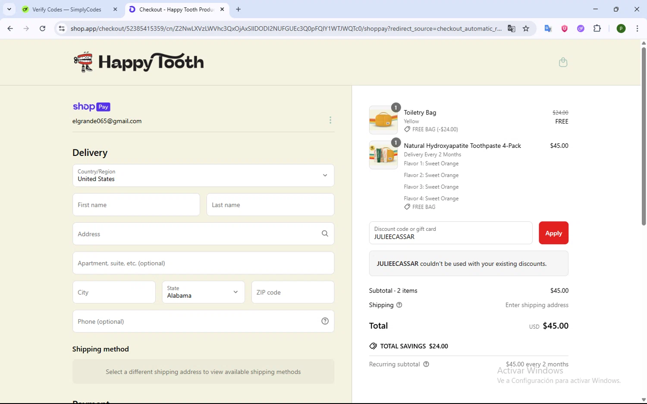The image size is (647, 404).
Task: Click the Phone (optional) field
Action: click(x=203, y=321)
